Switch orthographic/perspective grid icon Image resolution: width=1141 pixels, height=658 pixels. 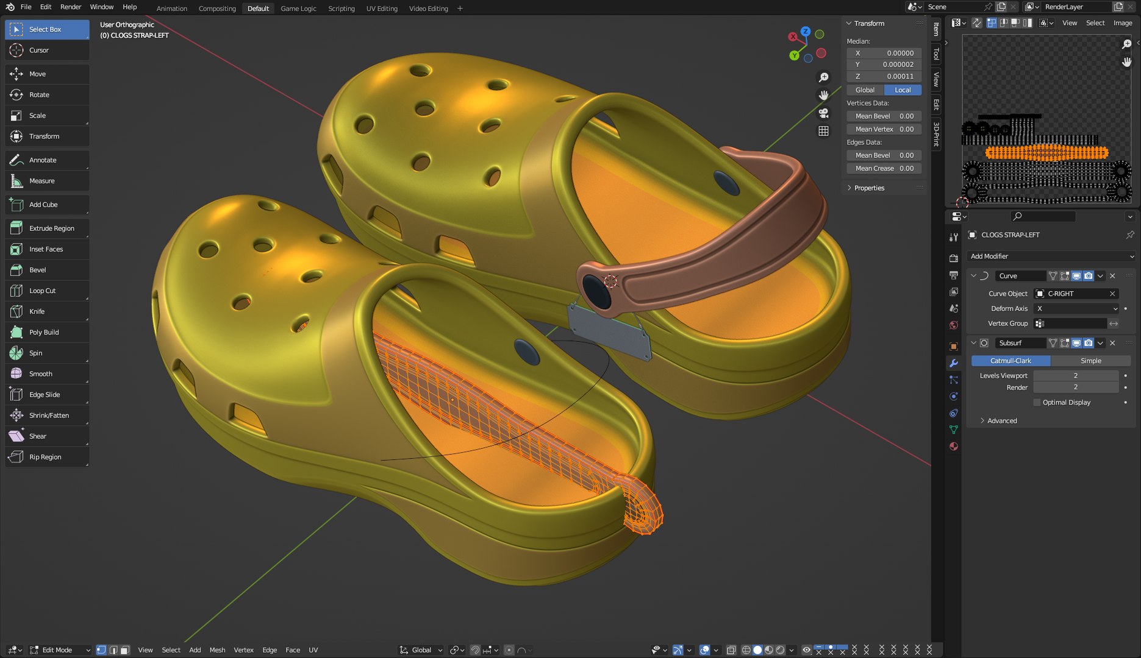tap(823, 131)
